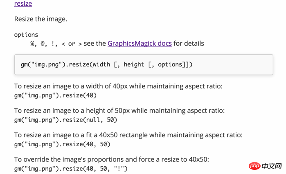Click the resize(40) code example

click(56, 96)
